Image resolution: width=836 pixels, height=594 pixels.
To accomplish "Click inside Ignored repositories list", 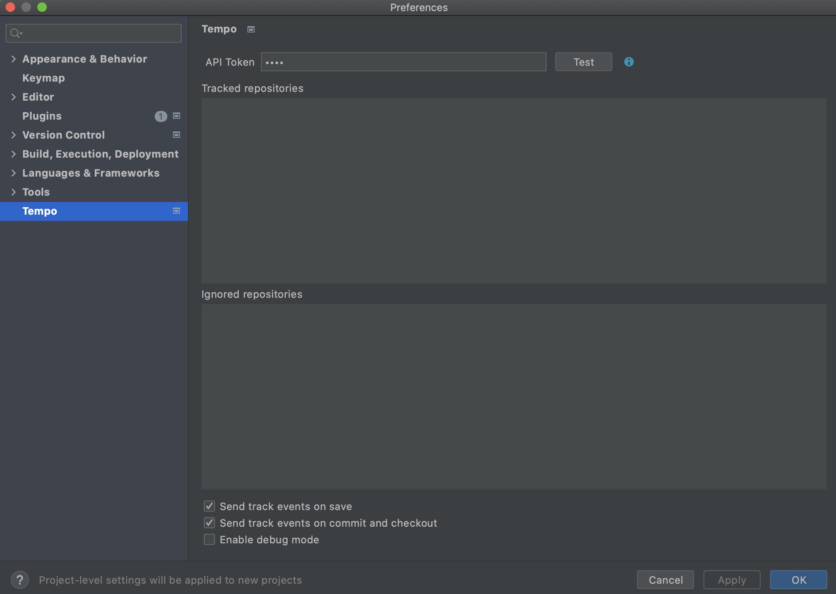I will (x=514, y=396).
